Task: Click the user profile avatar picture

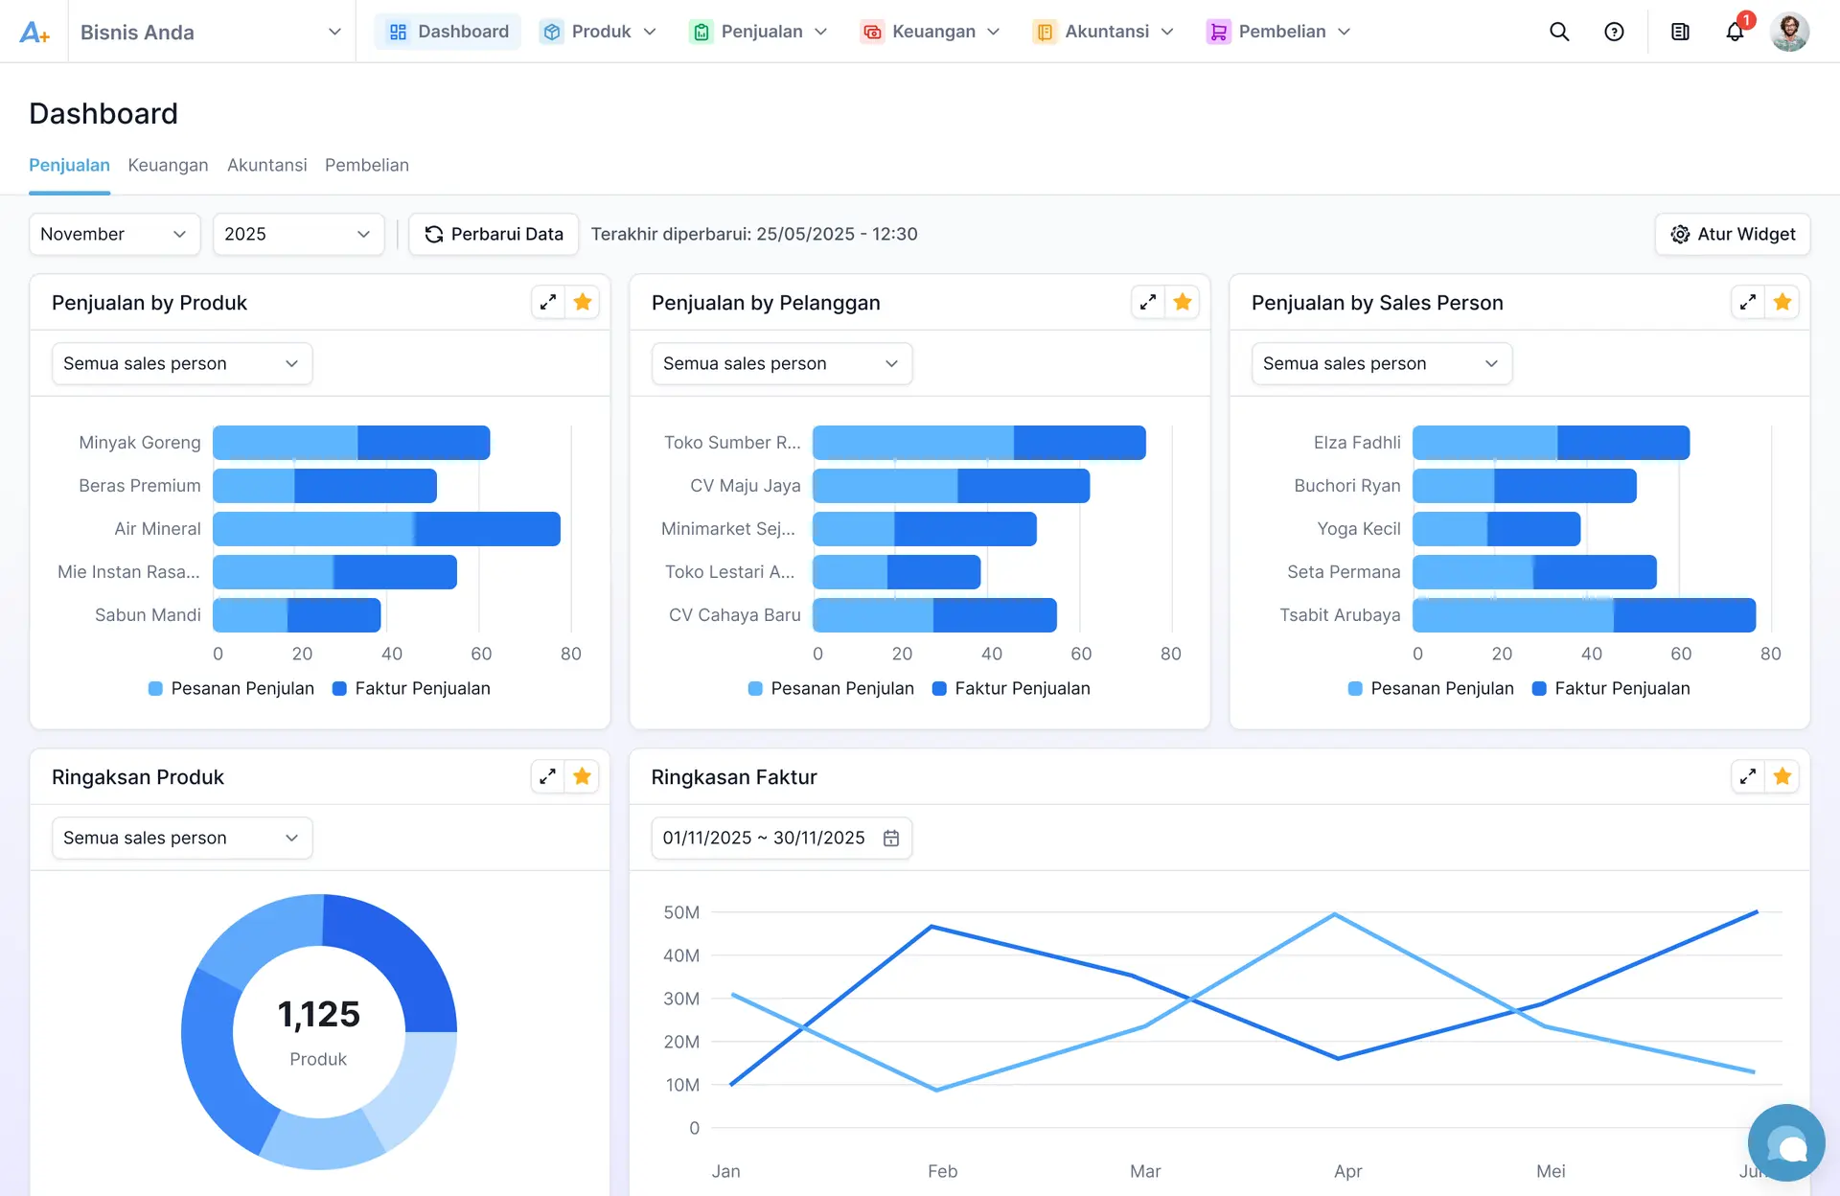Action: (1790, 32)
